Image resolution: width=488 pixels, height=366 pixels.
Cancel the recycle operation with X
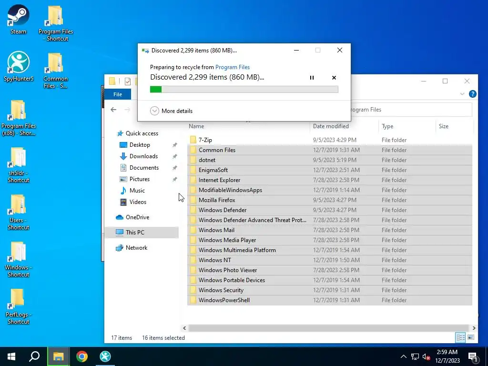pos(334,78)
